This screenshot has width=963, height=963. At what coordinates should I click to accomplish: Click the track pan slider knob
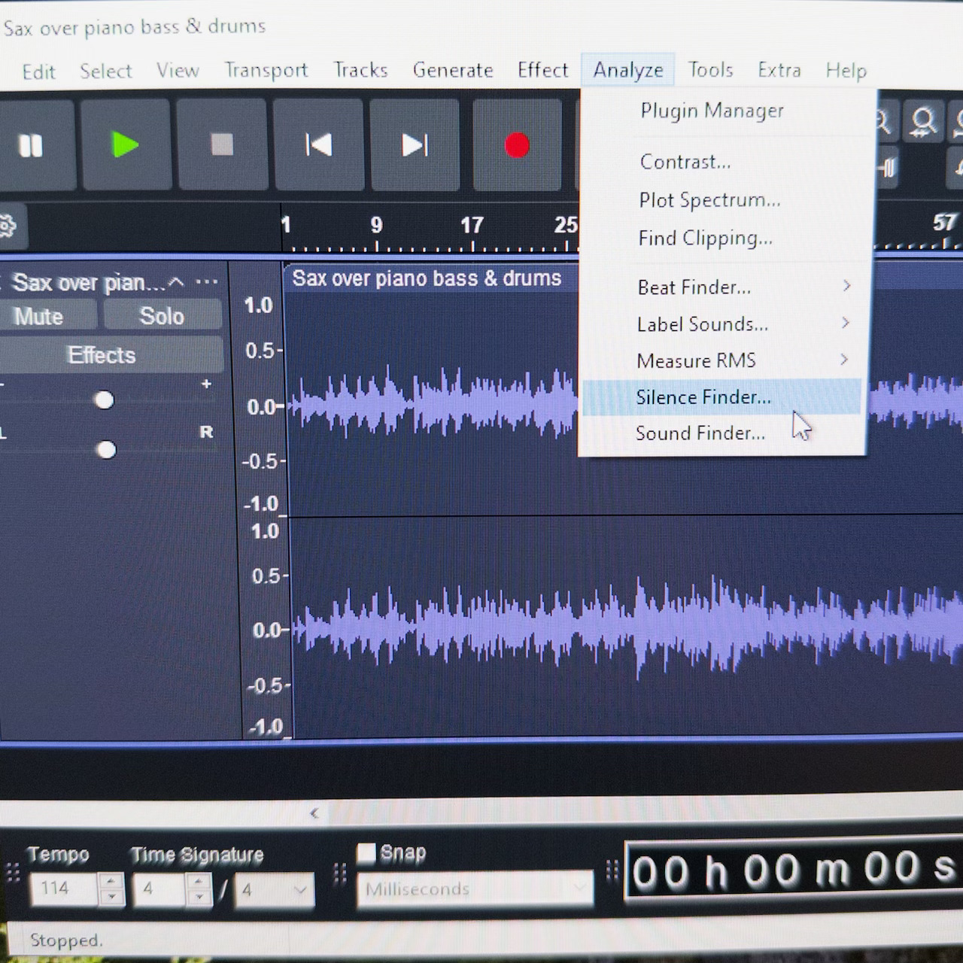tap(106, 450)
